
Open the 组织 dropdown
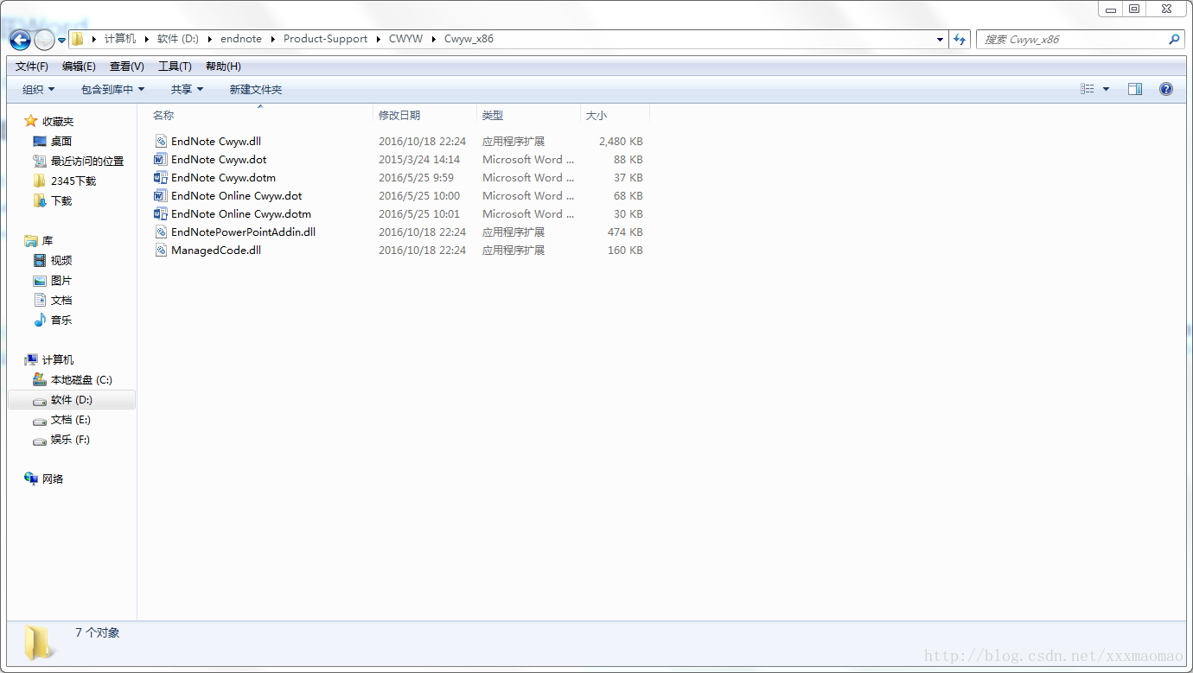click(x=39, y=89)
